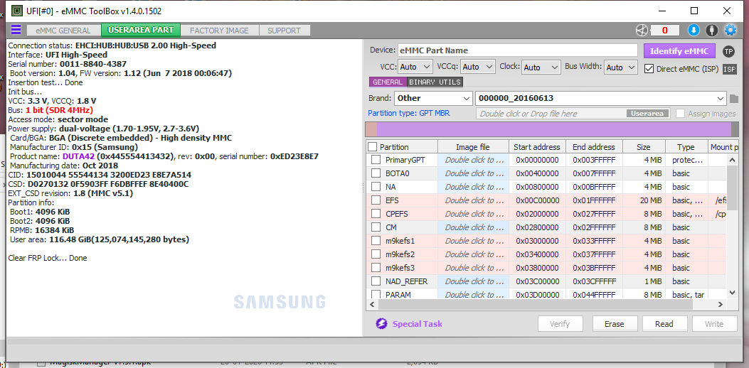Click the black adapter info icon
Image resolution: width=749 pixels, height=368 pixels.
coord(712,30)
